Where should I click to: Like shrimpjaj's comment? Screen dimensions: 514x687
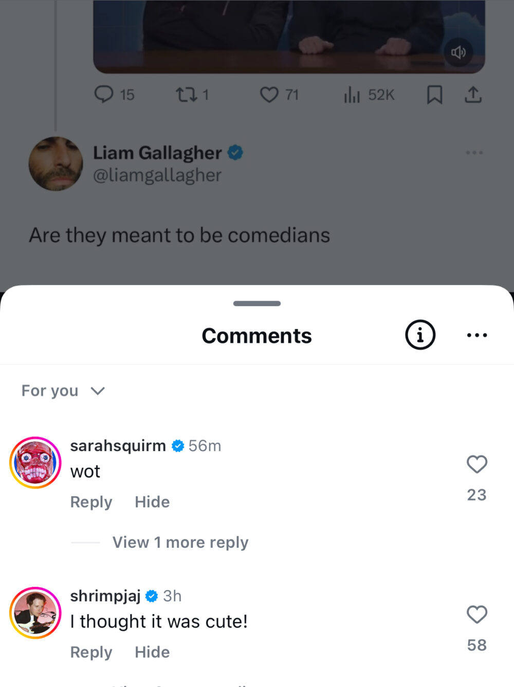click(476, 615)
